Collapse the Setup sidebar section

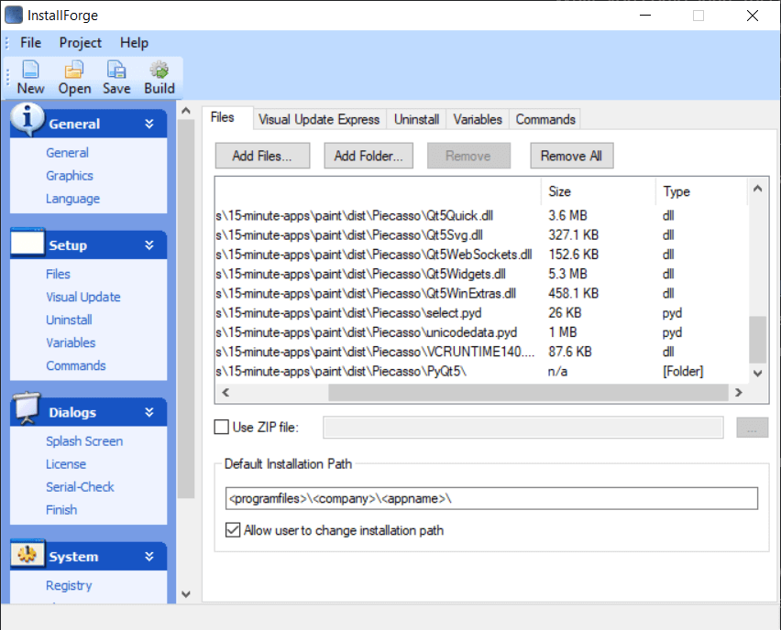[x=148, y=245]
